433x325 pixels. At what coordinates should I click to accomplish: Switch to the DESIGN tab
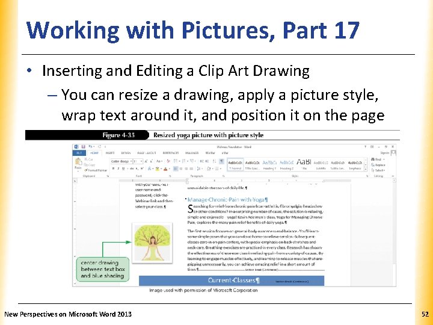click(126, 153)
